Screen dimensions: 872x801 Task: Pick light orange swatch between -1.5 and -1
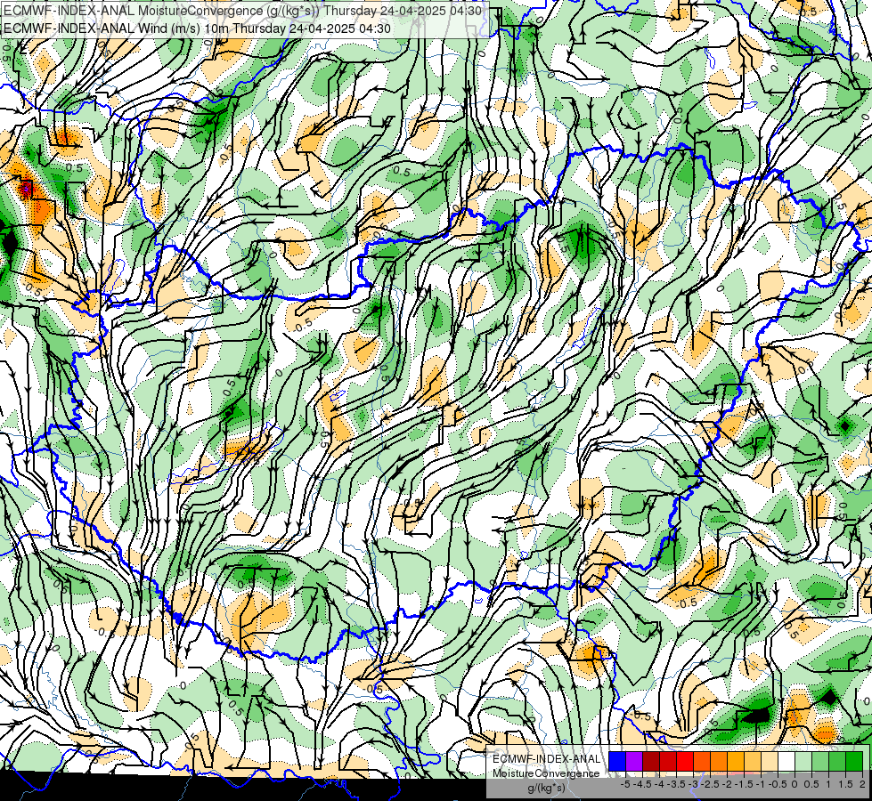(x=753, y=761)
